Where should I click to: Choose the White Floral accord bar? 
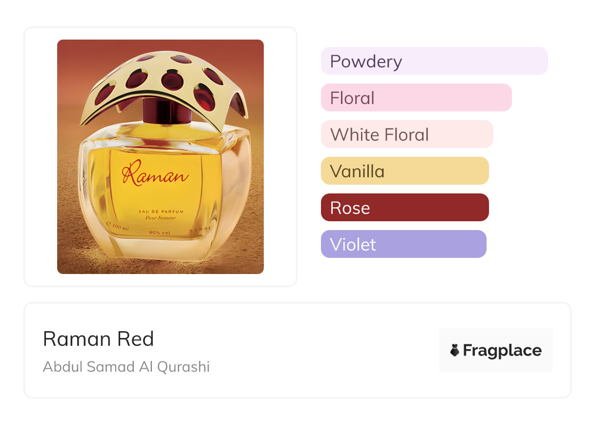[x=406, y=134]
